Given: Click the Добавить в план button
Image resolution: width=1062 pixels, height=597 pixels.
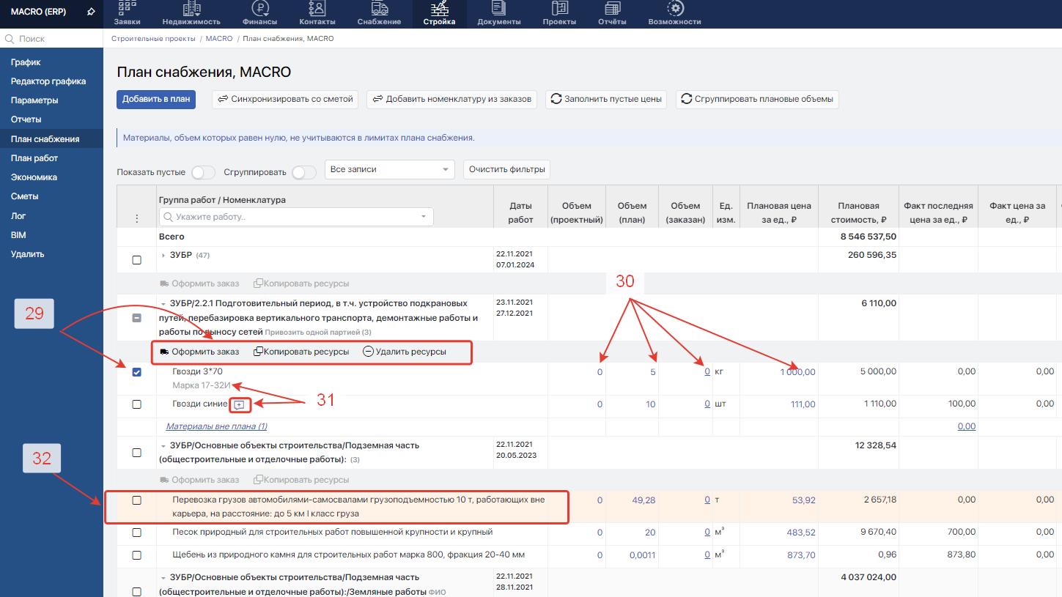Looking at the screenshot, I should (x=156, y=99).
